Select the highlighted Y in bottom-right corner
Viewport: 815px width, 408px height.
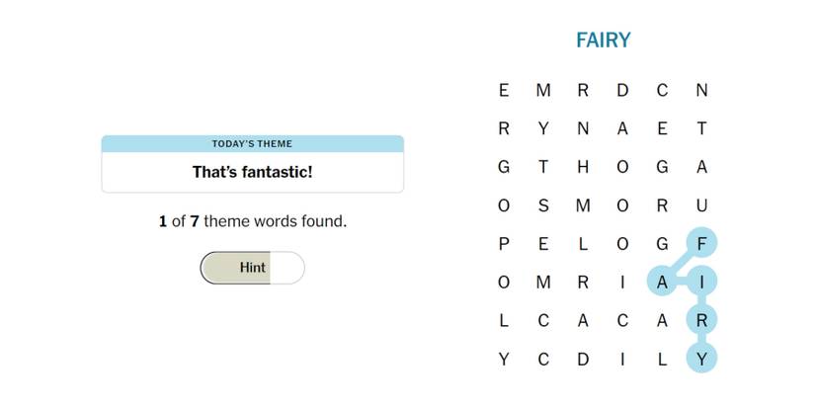pyautogui.click(x=701, y=360)
